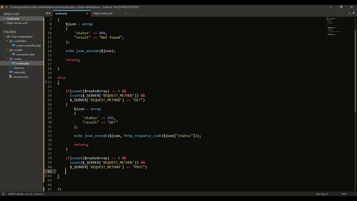
Task: Fold the code block at line 42
Action: pyautogui.click(x=46, y=176)
